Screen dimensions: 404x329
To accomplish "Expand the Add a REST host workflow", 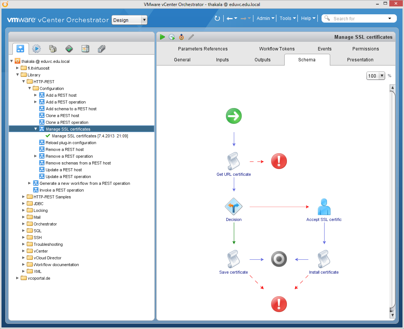I will (x=35, y=95).
